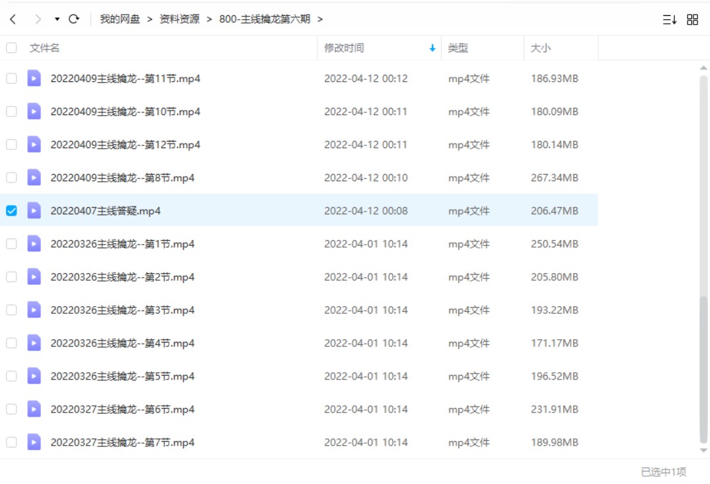Select file 20220327主线擒龙--第7节.mp4
Image resolution: width=710 pixels, height=484 pixels.
point(123,442)
